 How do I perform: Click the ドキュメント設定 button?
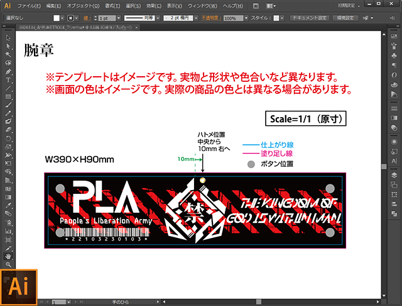[310, 18]
